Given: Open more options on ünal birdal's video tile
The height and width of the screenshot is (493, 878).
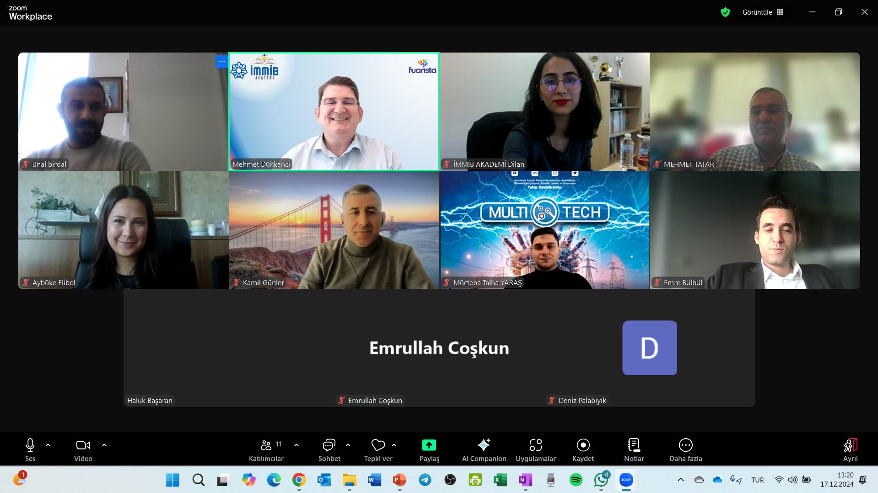Looking at the screenshot, I should pos(221,62).
